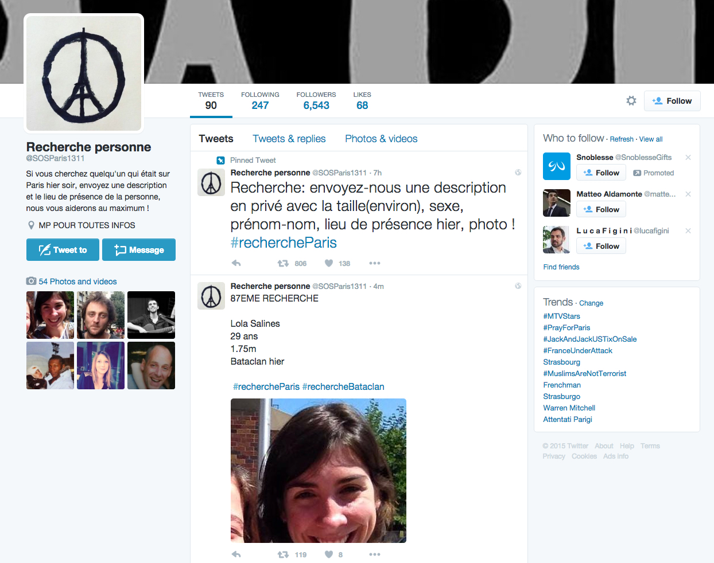The height and width of the screenshot is (563, 714).
Task: Open the guitar player photo thumbnail
Action: click(x=151, y=315)
